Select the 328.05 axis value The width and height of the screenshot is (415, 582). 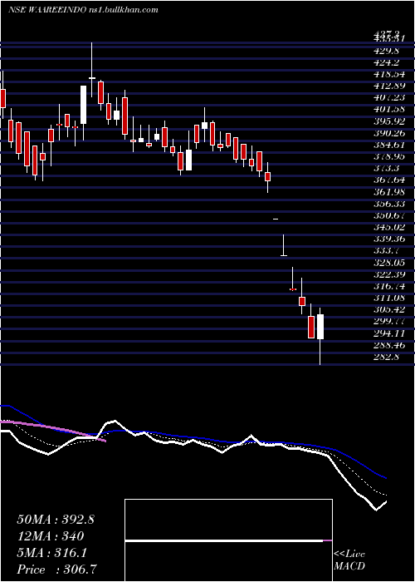391,263
